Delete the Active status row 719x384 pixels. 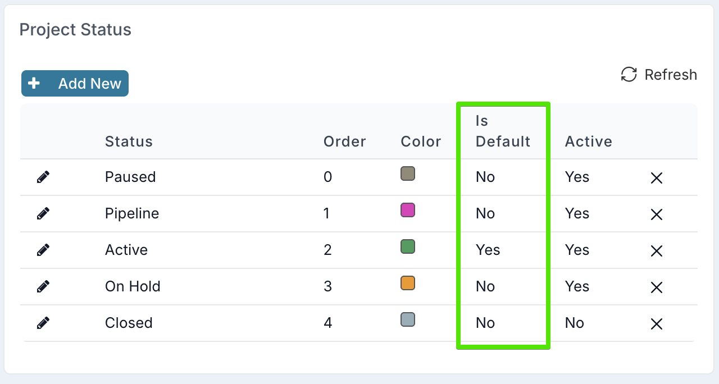tap(657, 251)
